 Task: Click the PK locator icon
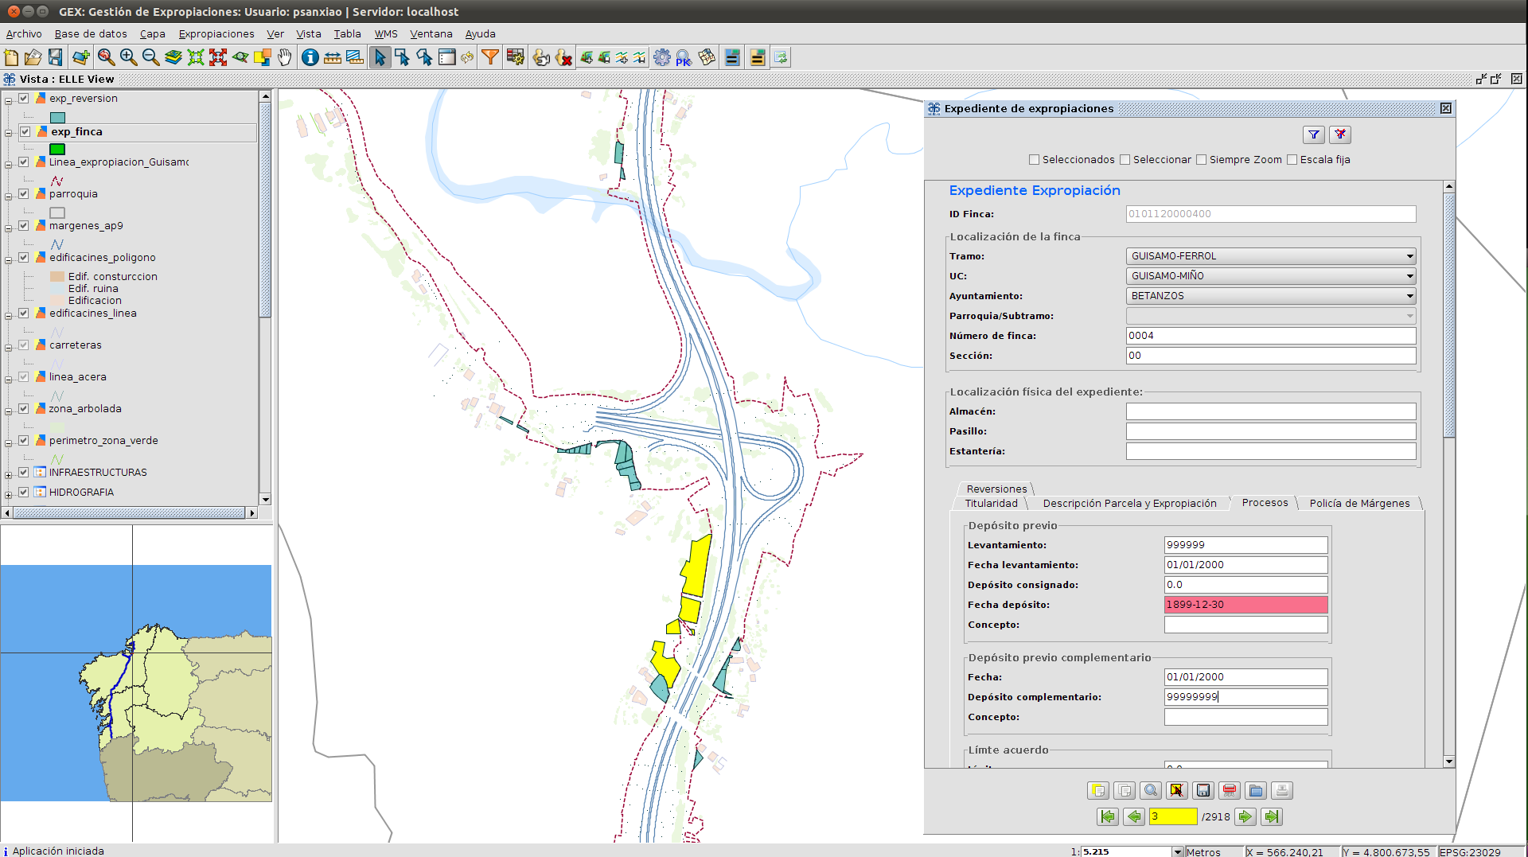point(684,57)
